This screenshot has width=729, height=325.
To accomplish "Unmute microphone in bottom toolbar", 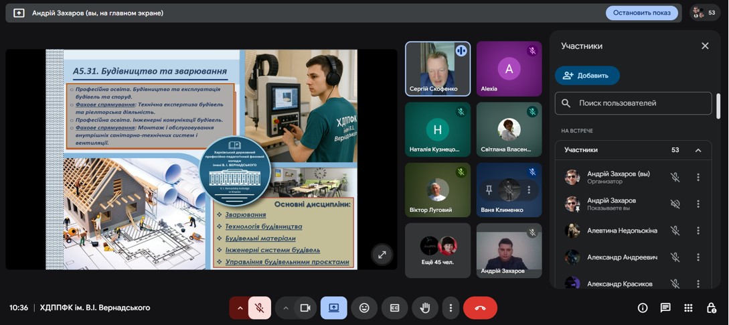I will pos(259,308).
